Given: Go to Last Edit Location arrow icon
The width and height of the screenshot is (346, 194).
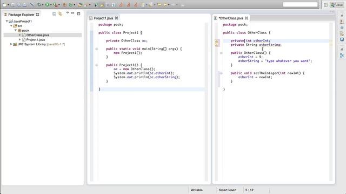Looking at the screenshot, I should [159, 5].
